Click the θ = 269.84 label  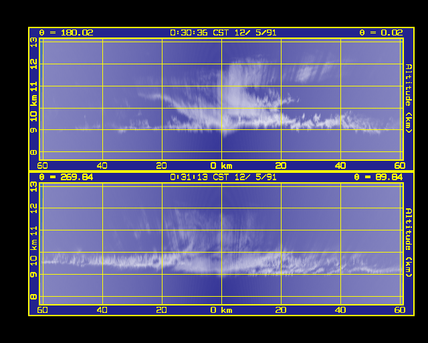(x=66, y=178)
